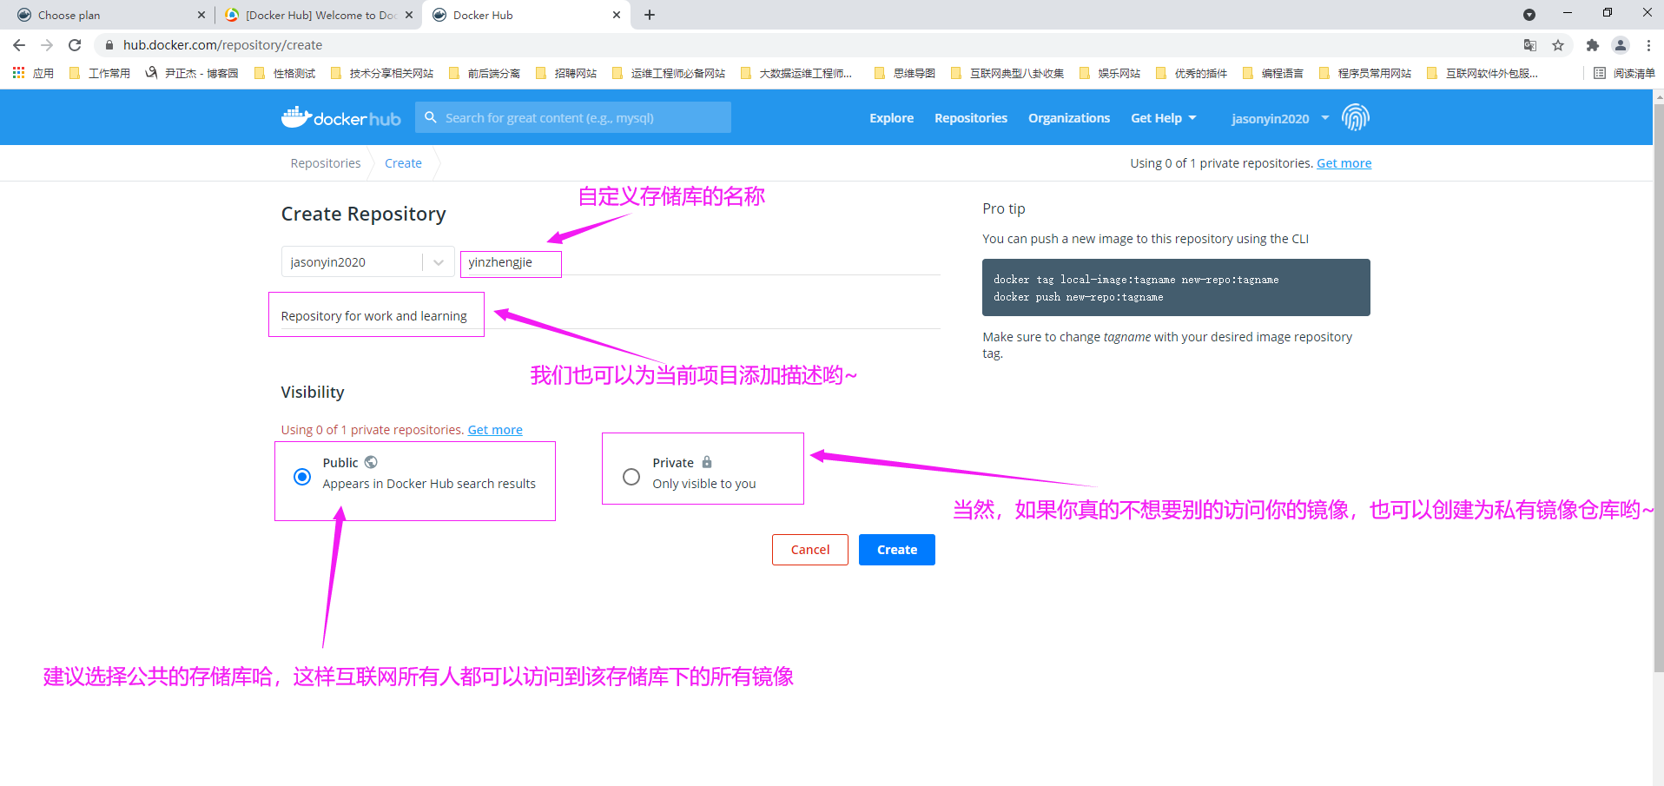The image size is (1664, 786).
Task: Reload the page
Action: (75, 45)
